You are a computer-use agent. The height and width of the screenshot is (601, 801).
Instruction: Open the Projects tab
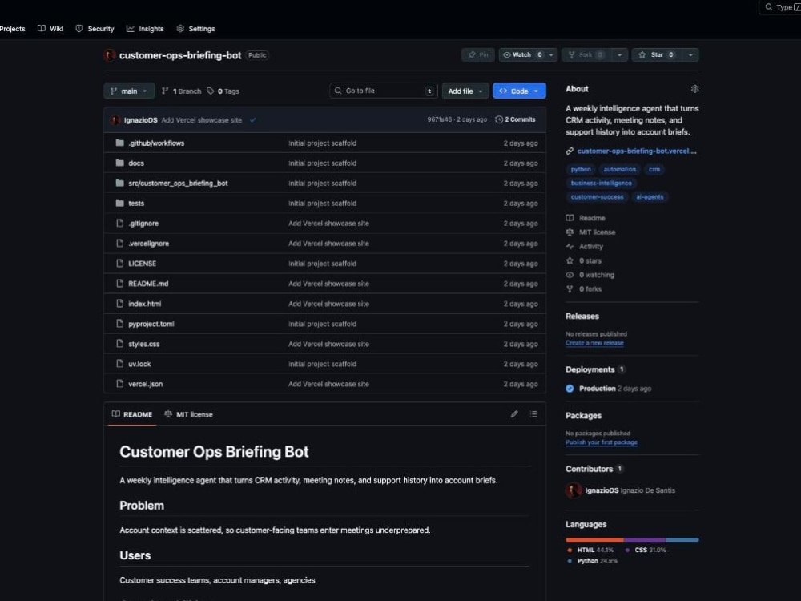12,29
